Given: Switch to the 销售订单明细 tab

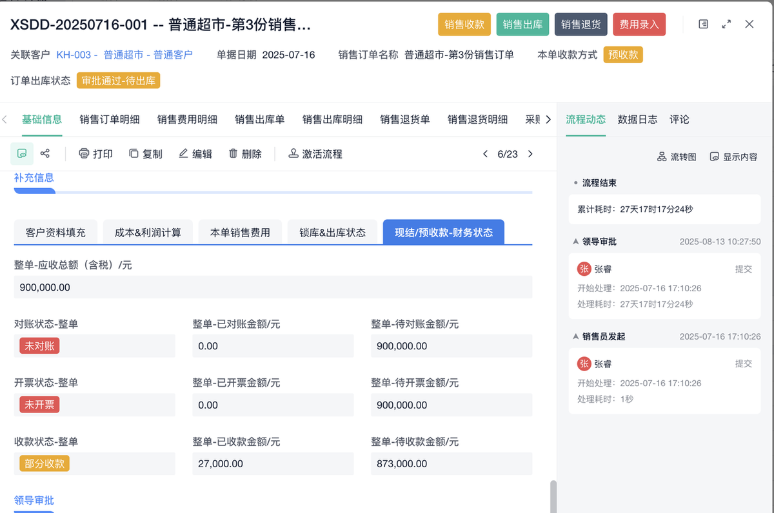Looking at the screenshot, I should pyautogui.click(x=110, y=119).
